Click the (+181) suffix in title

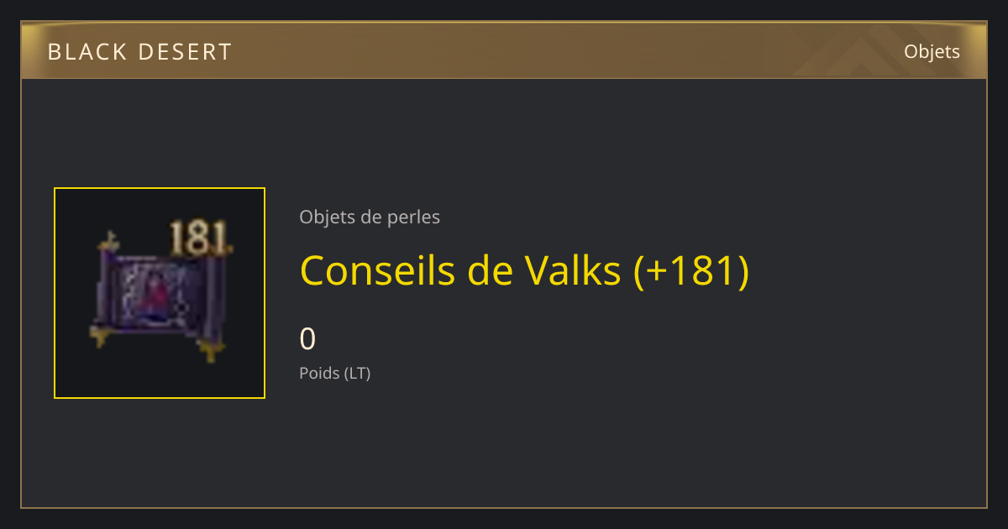point(690,270)
